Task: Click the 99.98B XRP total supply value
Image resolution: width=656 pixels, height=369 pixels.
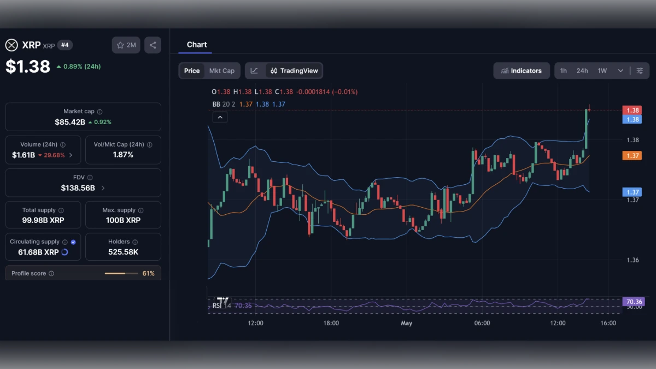Action: tap(43, 220)
